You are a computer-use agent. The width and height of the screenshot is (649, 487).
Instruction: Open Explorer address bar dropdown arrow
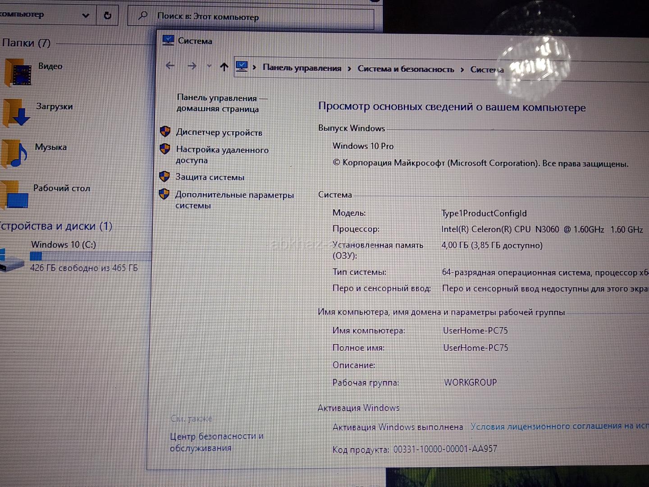pos(86,15)
